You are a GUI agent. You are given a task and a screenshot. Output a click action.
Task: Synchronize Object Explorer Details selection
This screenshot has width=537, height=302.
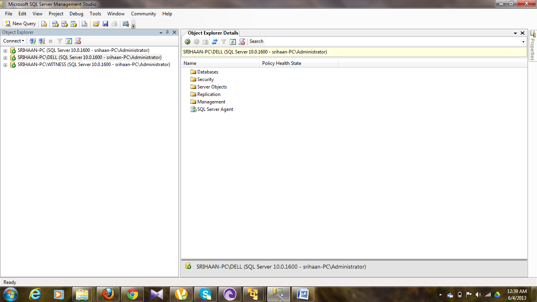pyautogui.click(x=215, y=41)
